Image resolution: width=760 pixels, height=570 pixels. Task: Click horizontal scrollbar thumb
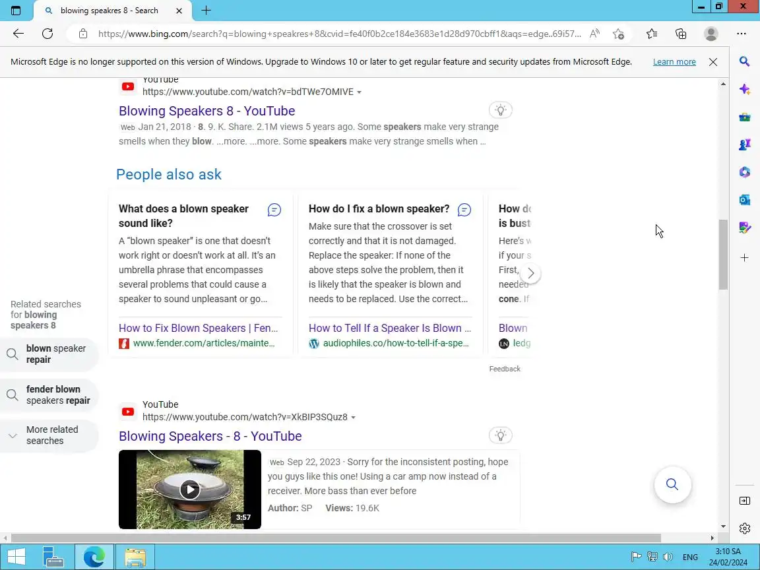click(336, 538)
